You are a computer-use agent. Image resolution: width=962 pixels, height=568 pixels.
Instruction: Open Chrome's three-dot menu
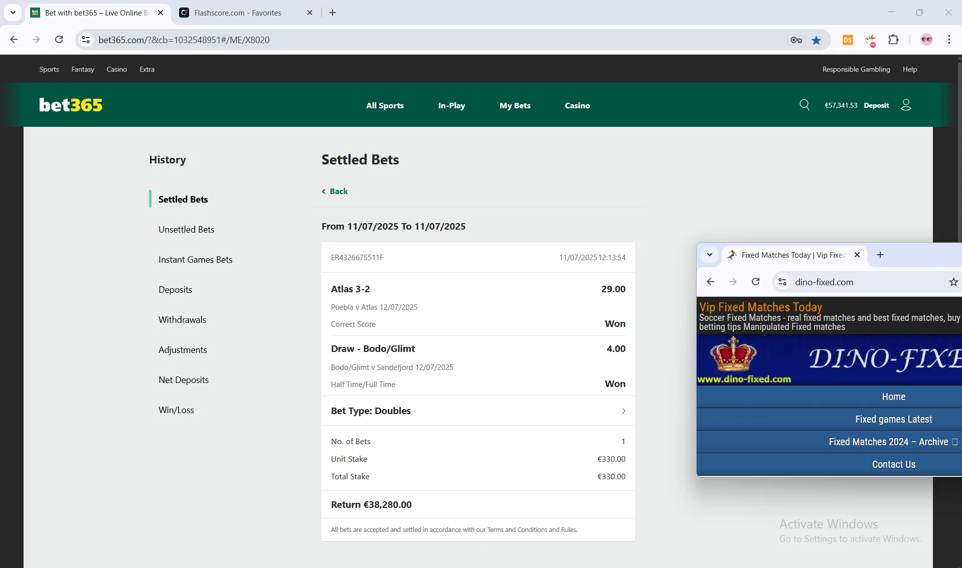coord(949,40)
